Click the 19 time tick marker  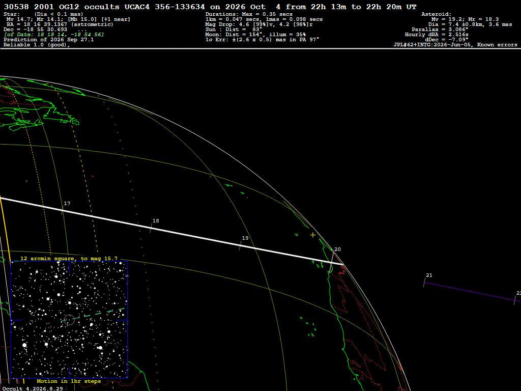(240, 245)
